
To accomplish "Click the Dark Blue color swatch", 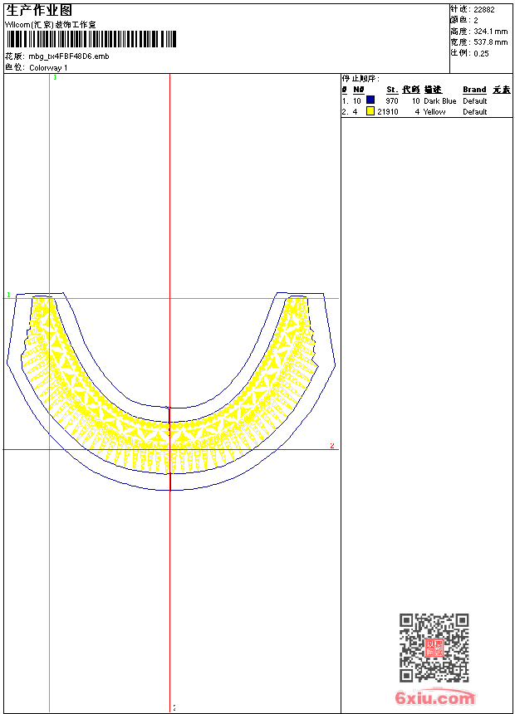I will pyautogui.click(x=370, y=100).
